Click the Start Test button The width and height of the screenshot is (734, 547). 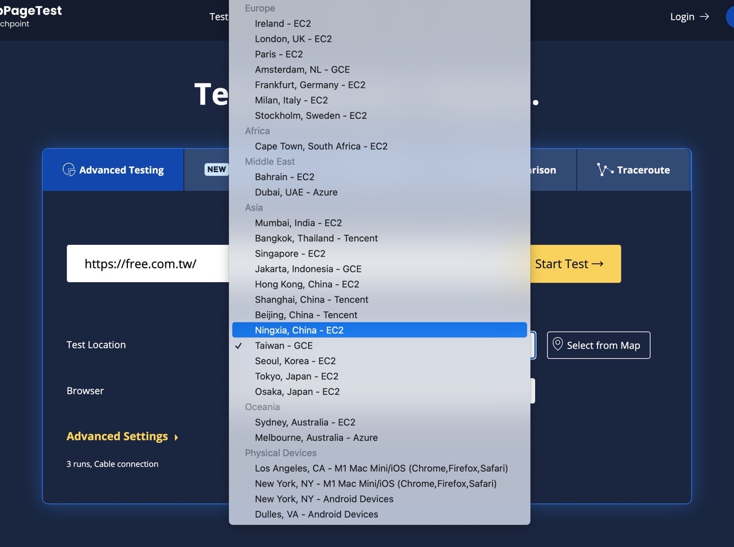[x=575, y=264]
